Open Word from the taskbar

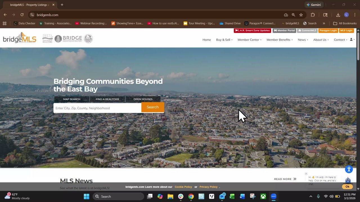[x=242, y=196]
